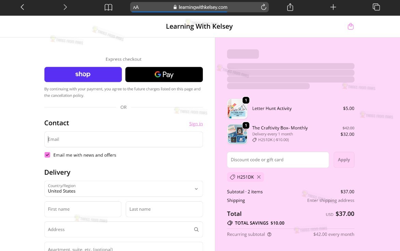Viewport: 400px width, 251px height.
Task: Click the learningwithkelsey.com address bar
Action: [199, 7]
